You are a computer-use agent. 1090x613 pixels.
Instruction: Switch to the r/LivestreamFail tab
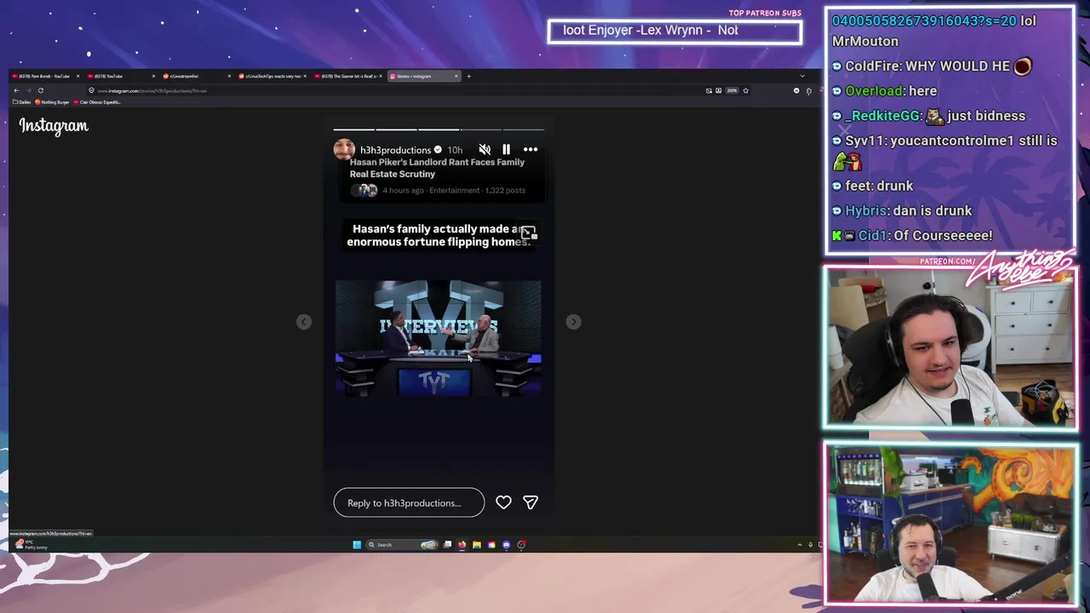point(197,76)
